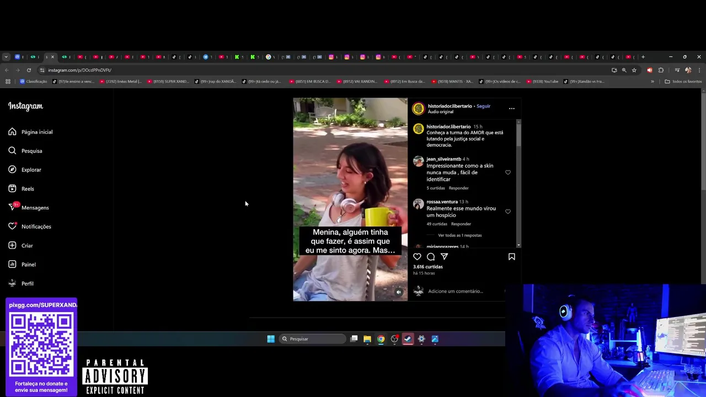
Task: Expand the Chrome tab search dropdown
Action: [6, 57]
